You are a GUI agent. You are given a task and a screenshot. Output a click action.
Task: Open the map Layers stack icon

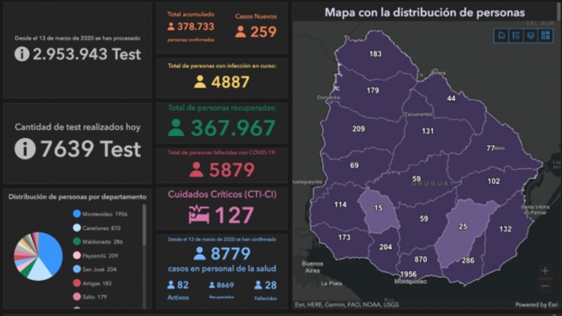[531, 36]
